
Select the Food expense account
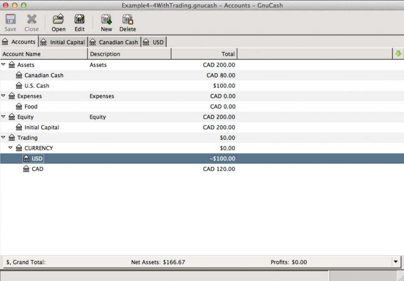pos(32,106)
